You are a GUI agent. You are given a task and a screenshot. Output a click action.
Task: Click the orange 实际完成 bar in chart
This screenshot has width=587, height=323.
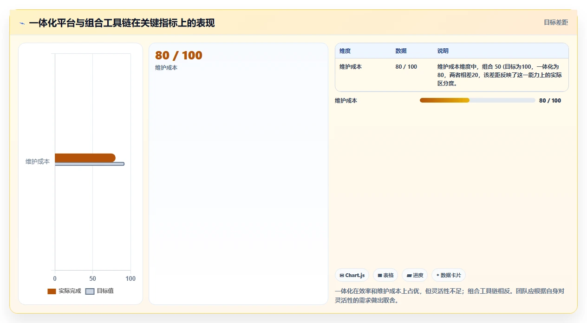85,158
